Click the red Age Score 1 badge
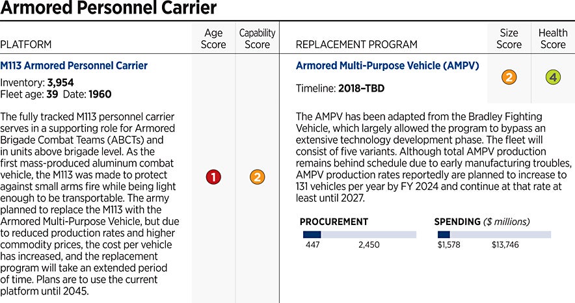This screenshot has width=575, height=303. [213, 177]
